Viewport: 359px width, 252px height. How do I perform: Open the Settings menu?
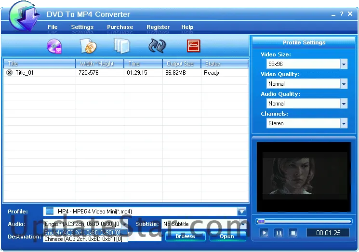coord(82,27)
